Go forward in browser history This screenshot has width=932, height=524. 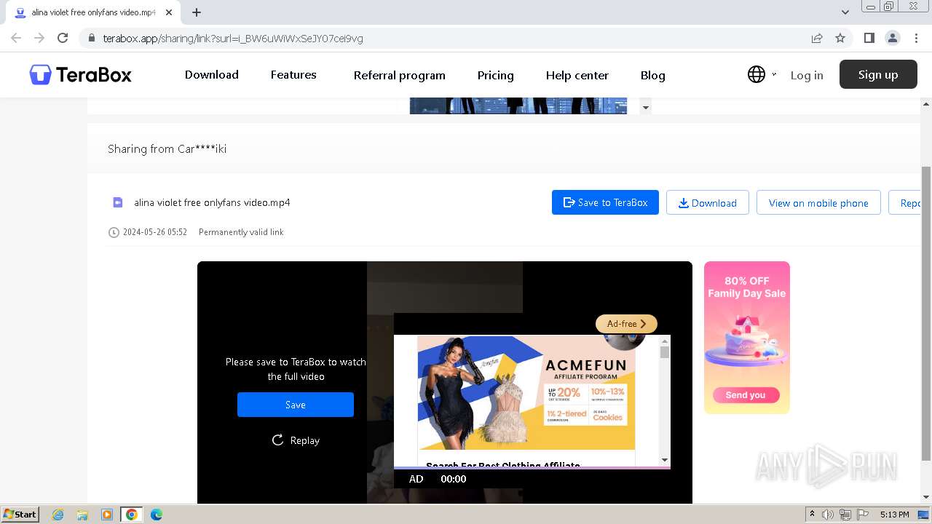coord(39,38)
